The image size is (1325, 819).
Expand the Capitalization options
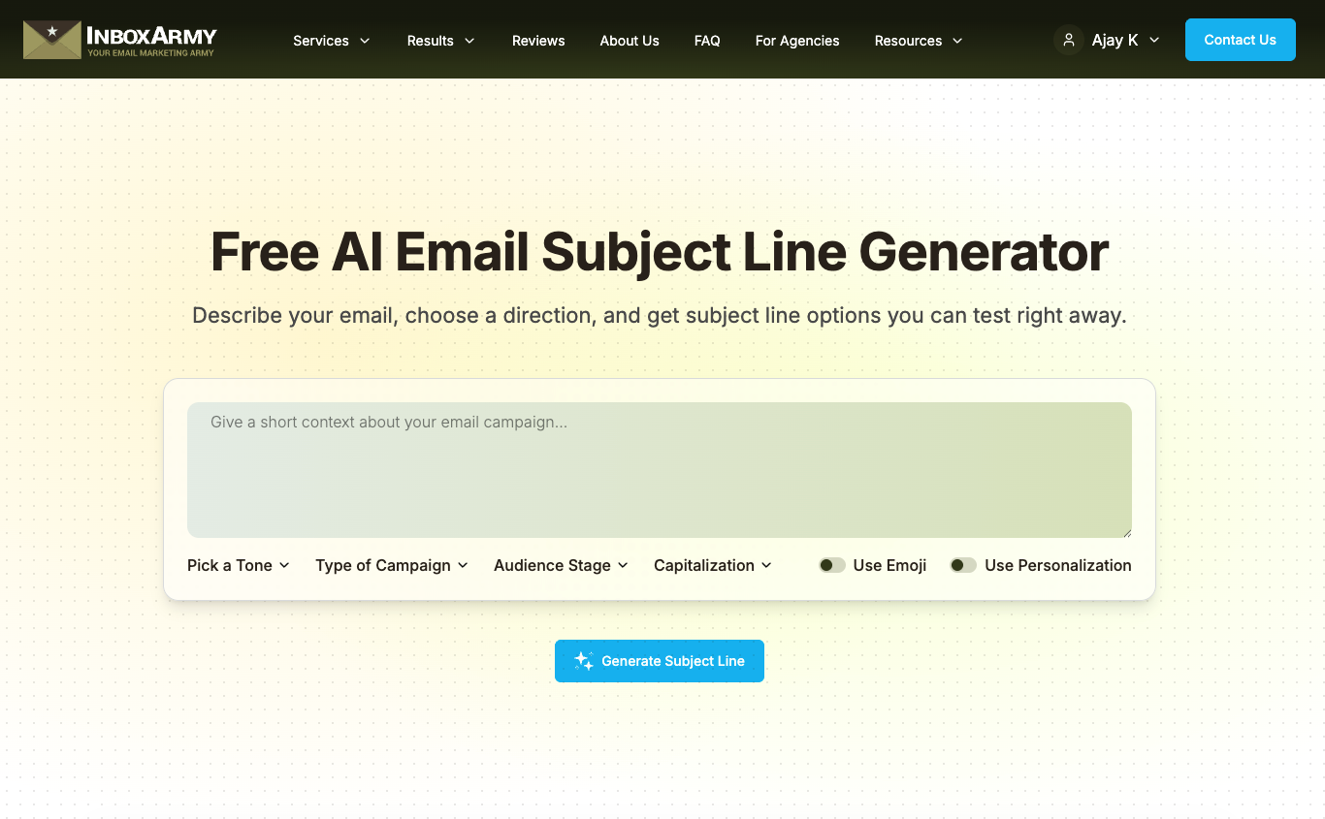click(712, 565)
